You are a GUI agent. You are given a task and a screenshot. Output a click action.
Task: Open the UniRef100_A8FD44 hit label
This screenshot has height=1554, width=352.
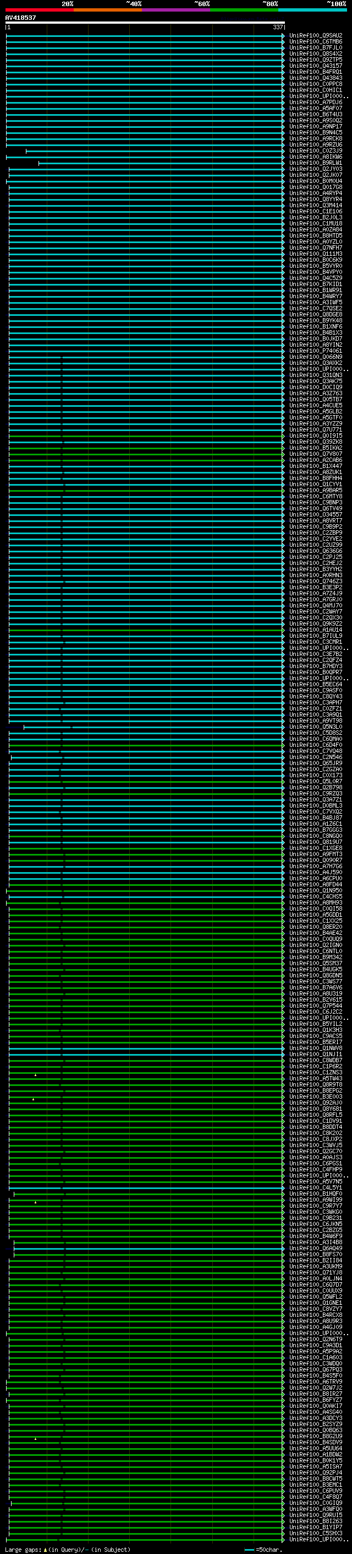click(x=315, y=884)
